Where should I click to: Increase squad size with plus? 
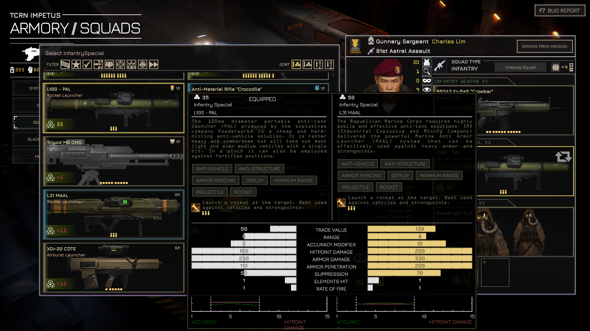click(571, 65)
